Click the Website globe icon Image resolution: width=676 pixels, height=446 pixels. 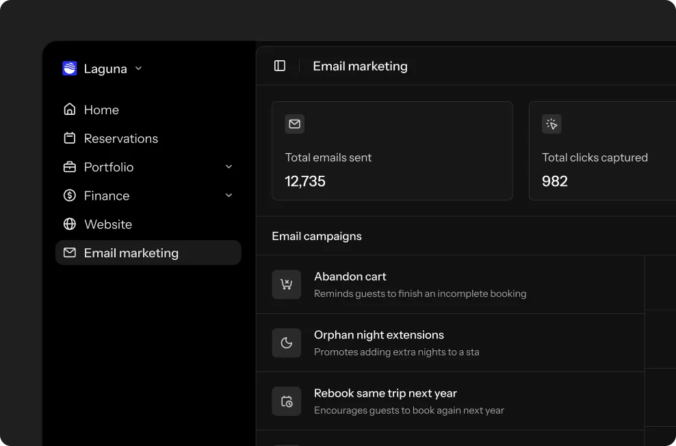(69, 224)
